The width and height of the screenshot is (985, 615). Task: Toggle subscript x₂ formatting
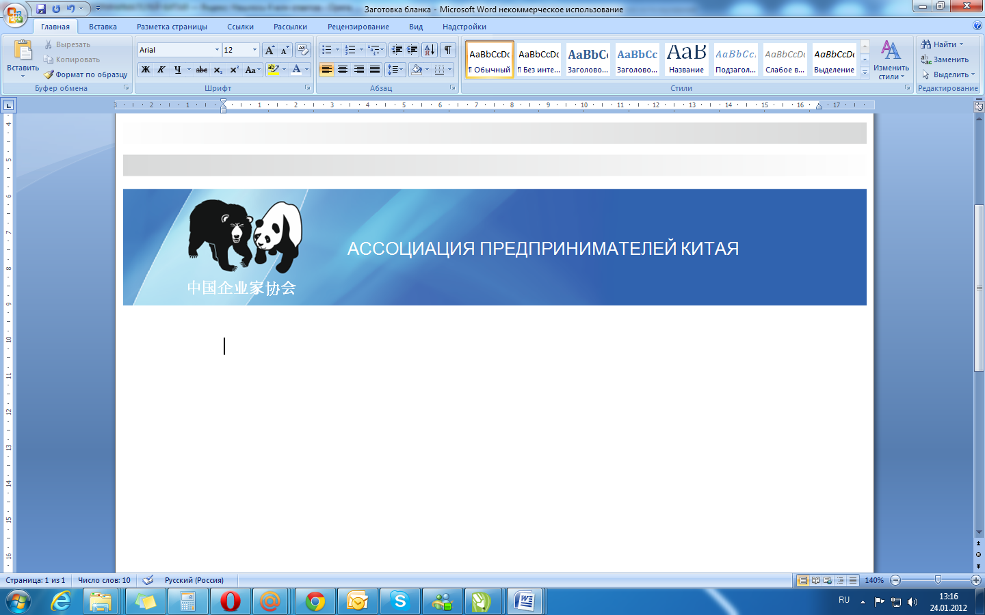pos(218,70)
